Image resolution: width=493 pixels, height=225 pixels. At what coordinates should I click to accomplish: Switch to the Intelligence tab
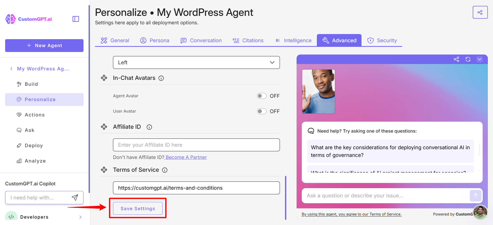293,40
